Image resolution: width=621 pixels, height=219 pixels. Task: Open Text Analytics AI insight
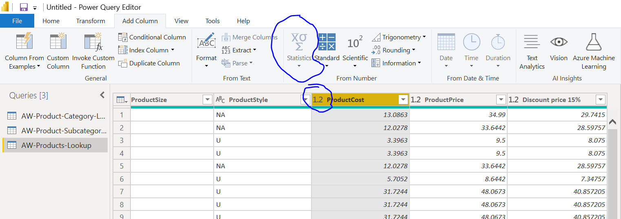(532, 51)
